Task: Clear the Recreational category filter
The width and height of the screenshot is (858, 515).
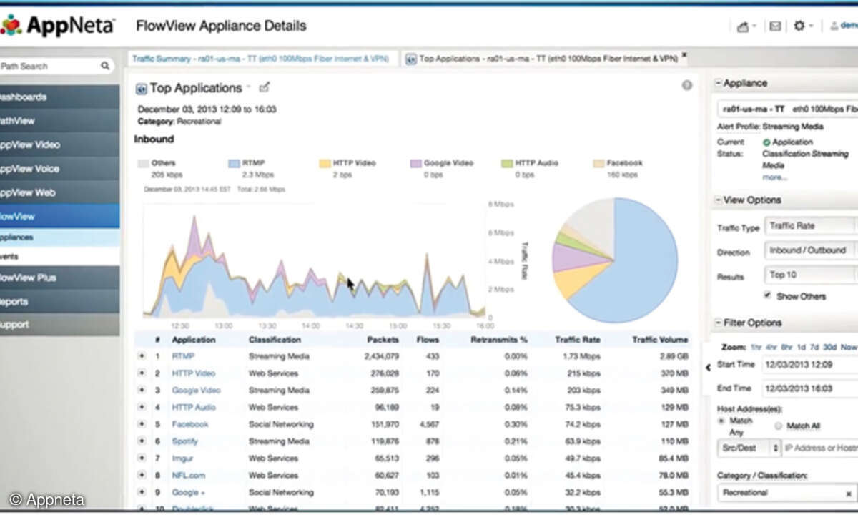Action: [x=849, y=493]
